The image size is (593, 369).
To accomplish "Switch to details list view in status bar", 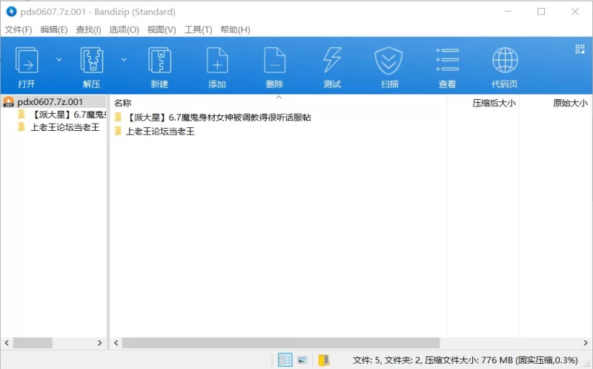I will pos(285,360).
